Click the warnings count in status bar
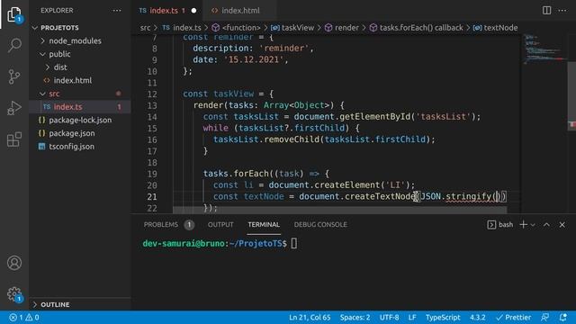The height and width of the screenshot is (324, 576). pos(32,318)
